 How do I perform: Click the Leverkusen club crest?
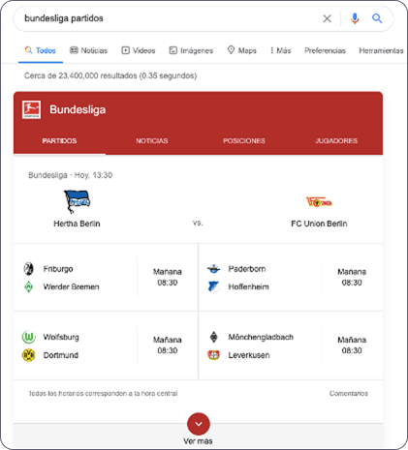click(213, 355)
